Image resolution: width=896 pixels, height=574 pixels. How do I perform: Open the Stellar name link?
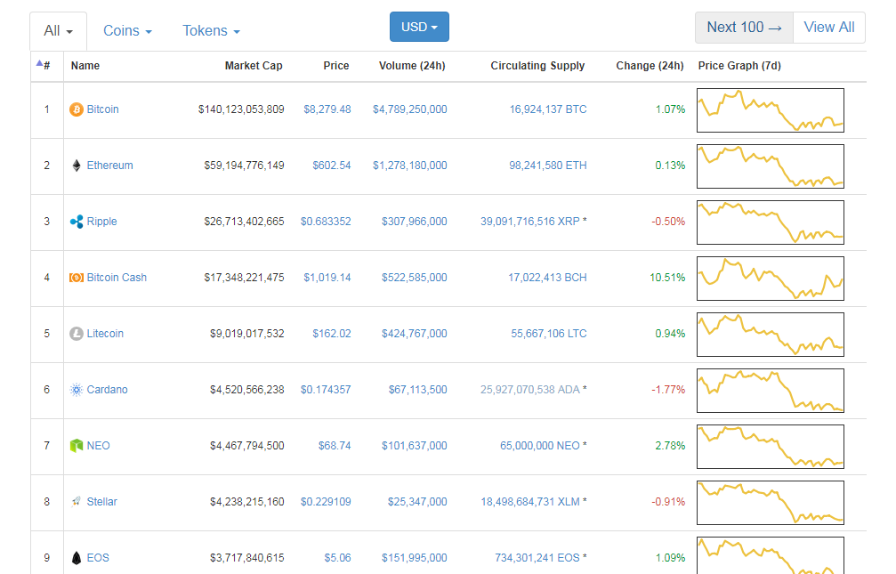click(x=101, y=501)
